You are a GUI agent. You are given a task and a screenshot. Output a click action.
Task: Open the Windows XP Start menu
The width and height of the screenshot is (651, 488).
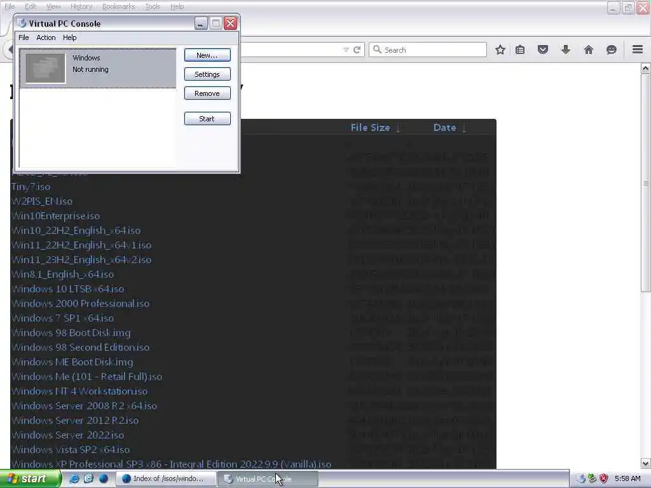pyautogui.click(x=31, y=479)
